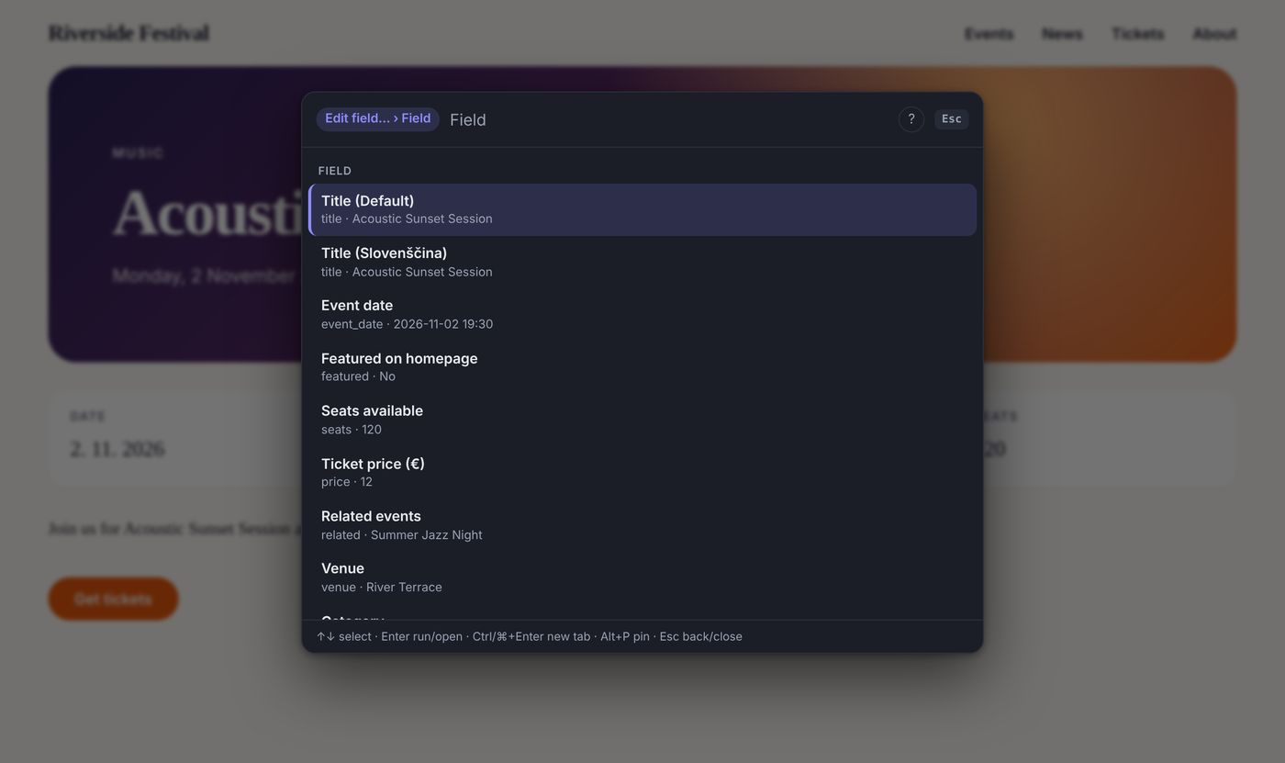Choose the Venue field

point(642,578)
